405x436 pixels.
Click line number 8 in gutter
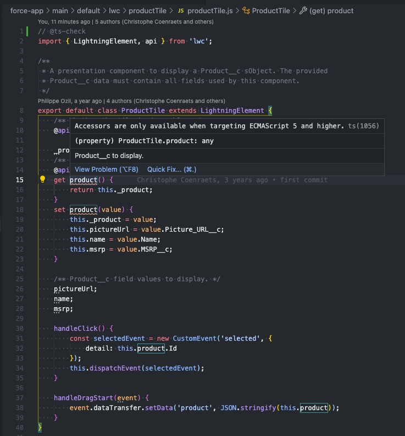tap(21, 111)
